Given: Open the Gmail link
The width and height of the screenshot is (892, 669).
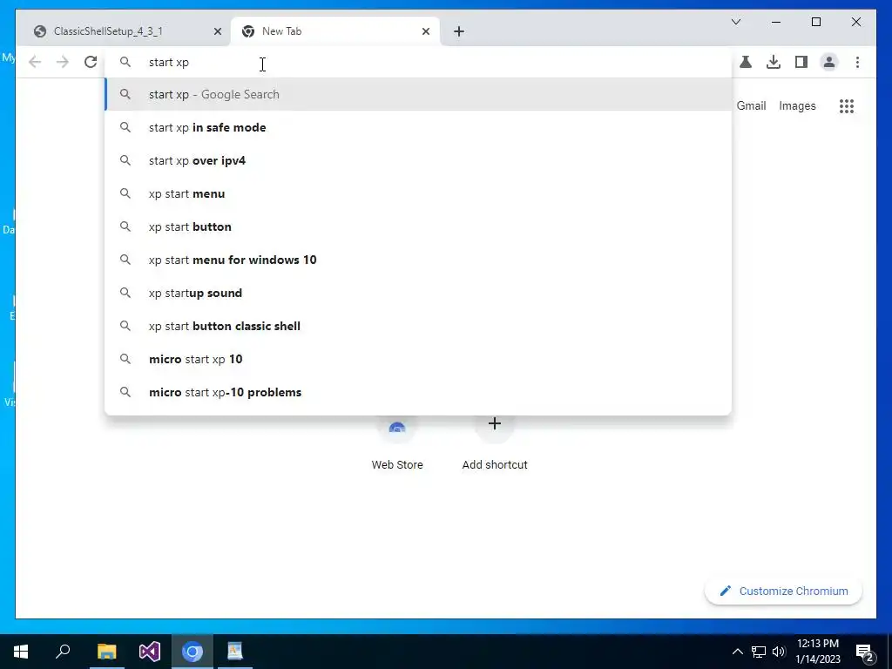Looking at the screenshot, I should tap(751, 105).
